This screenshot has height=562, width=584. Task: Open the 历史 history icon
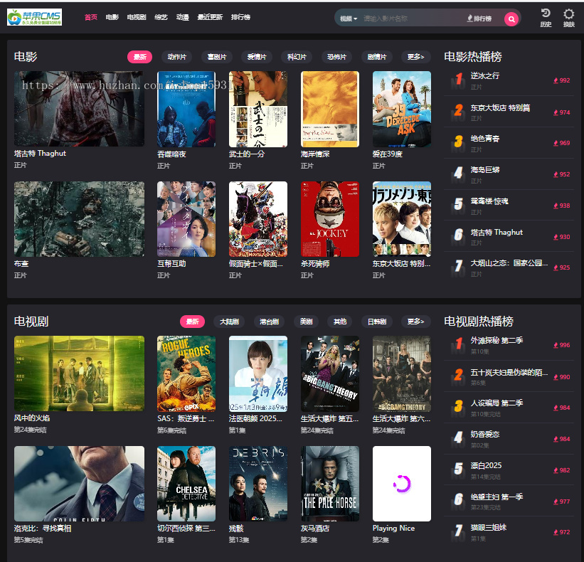pyautogui.click(x=546, y=18)
